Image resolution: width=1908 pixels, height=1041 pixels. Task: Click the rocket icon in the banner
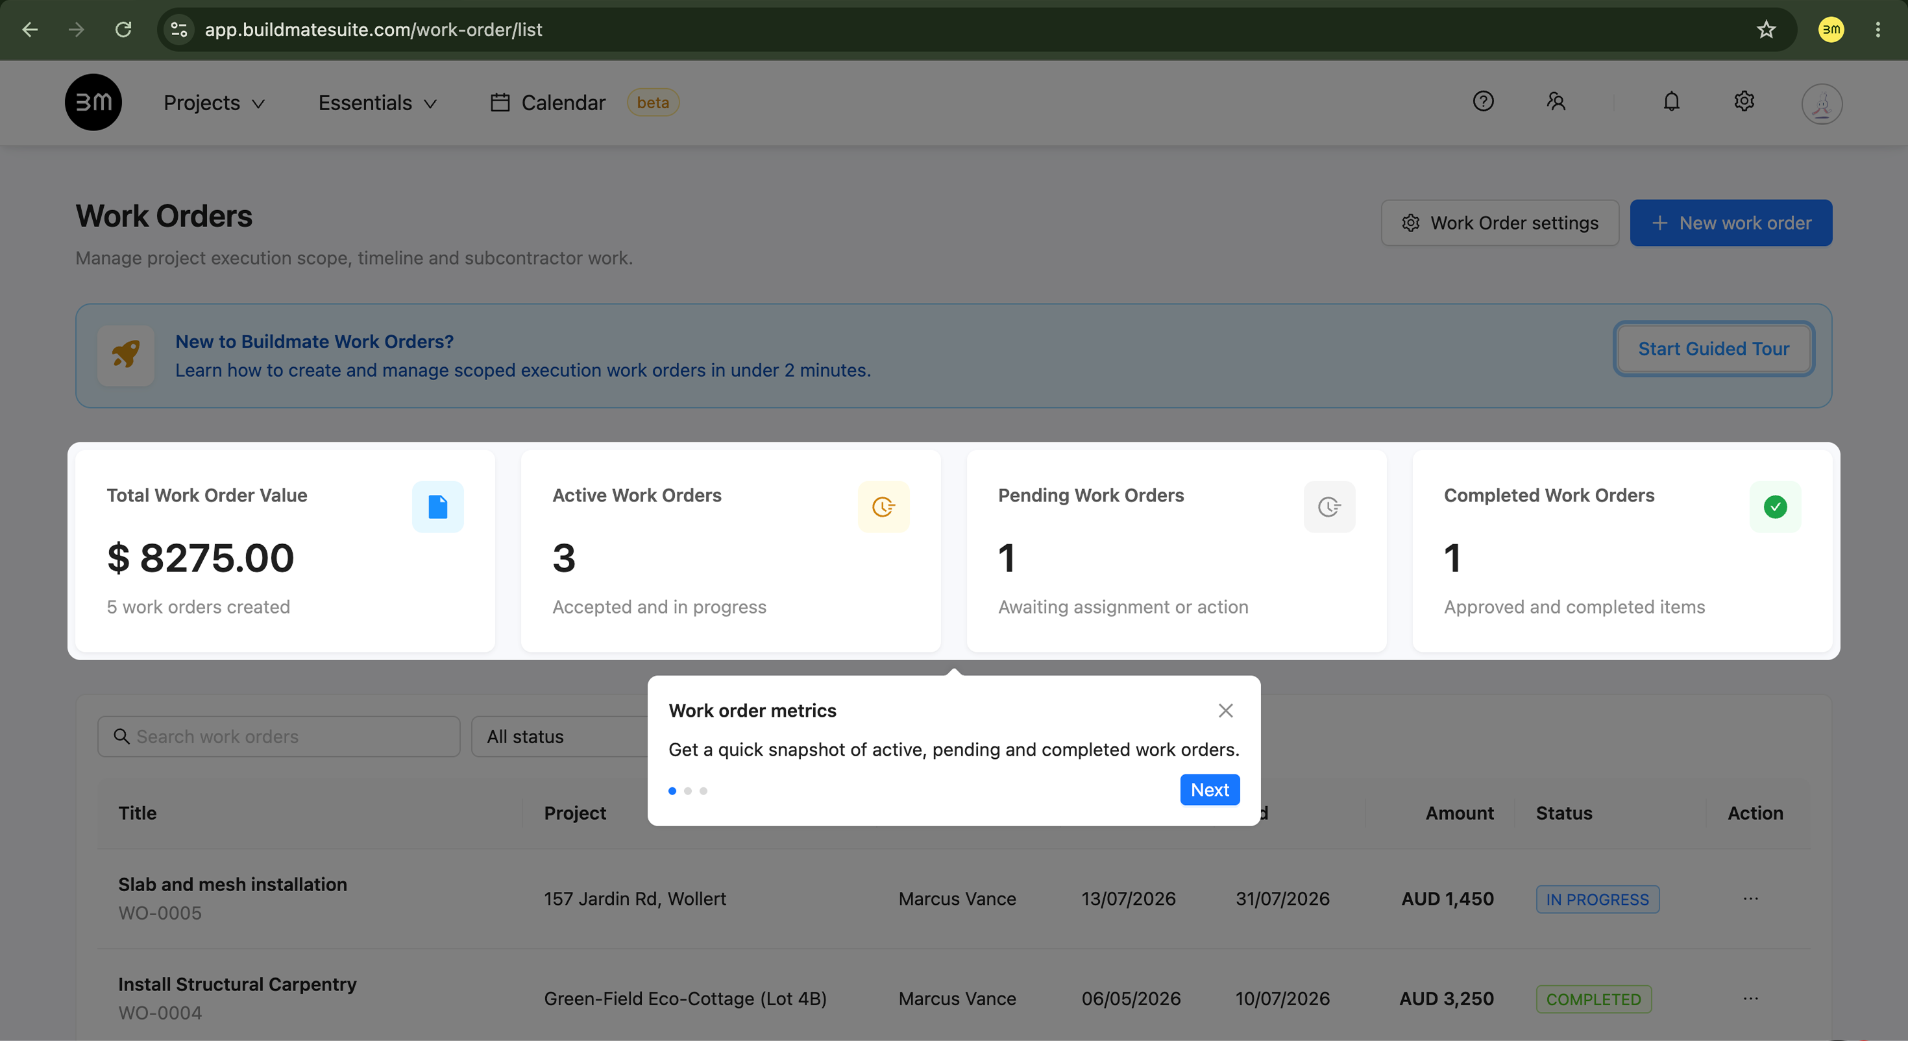[125, 355]
